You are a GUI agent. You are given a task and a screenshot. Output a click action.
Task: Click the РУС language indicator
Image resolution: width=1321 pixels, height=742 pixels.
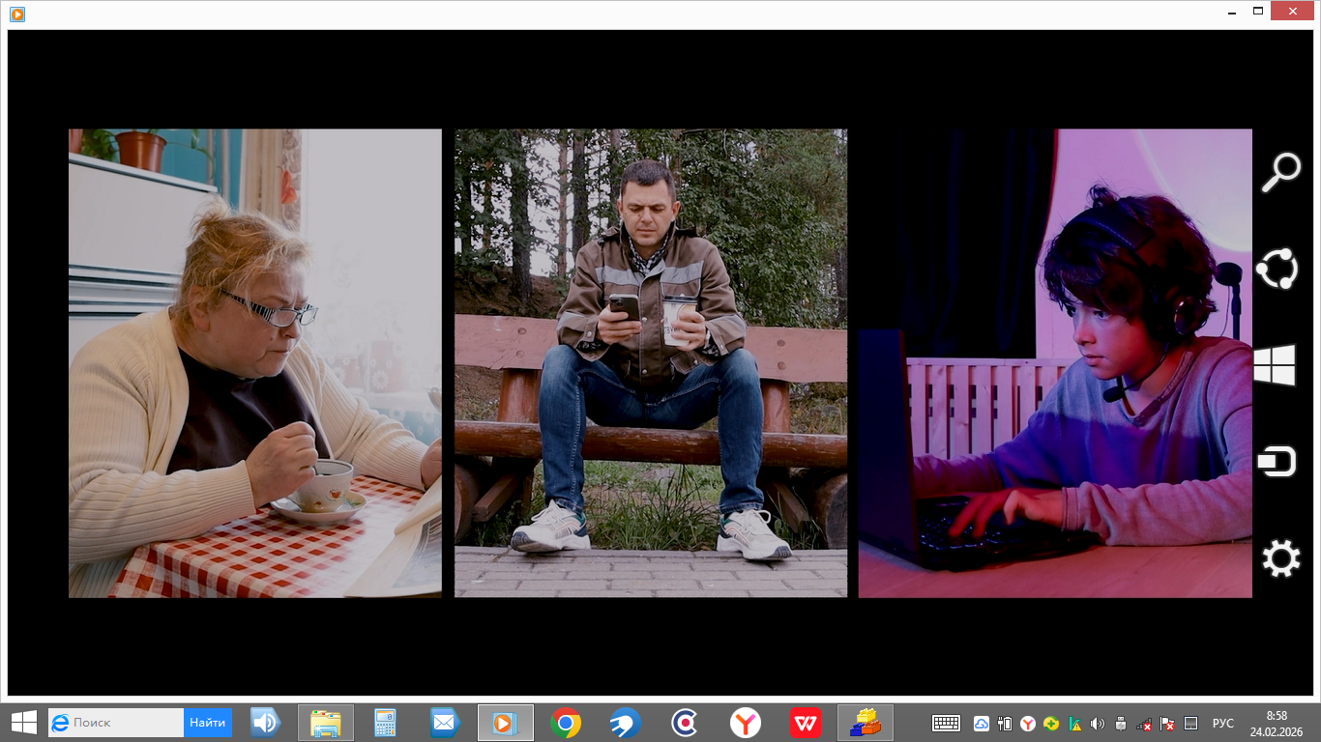[x=1222, y=724]
